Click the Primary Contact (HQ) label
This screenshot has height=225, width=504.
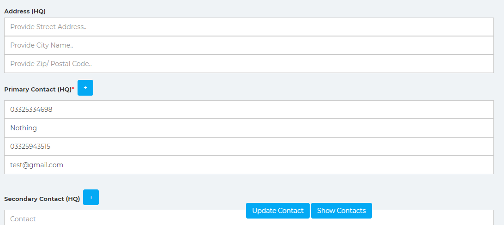[x=37, y=90]
